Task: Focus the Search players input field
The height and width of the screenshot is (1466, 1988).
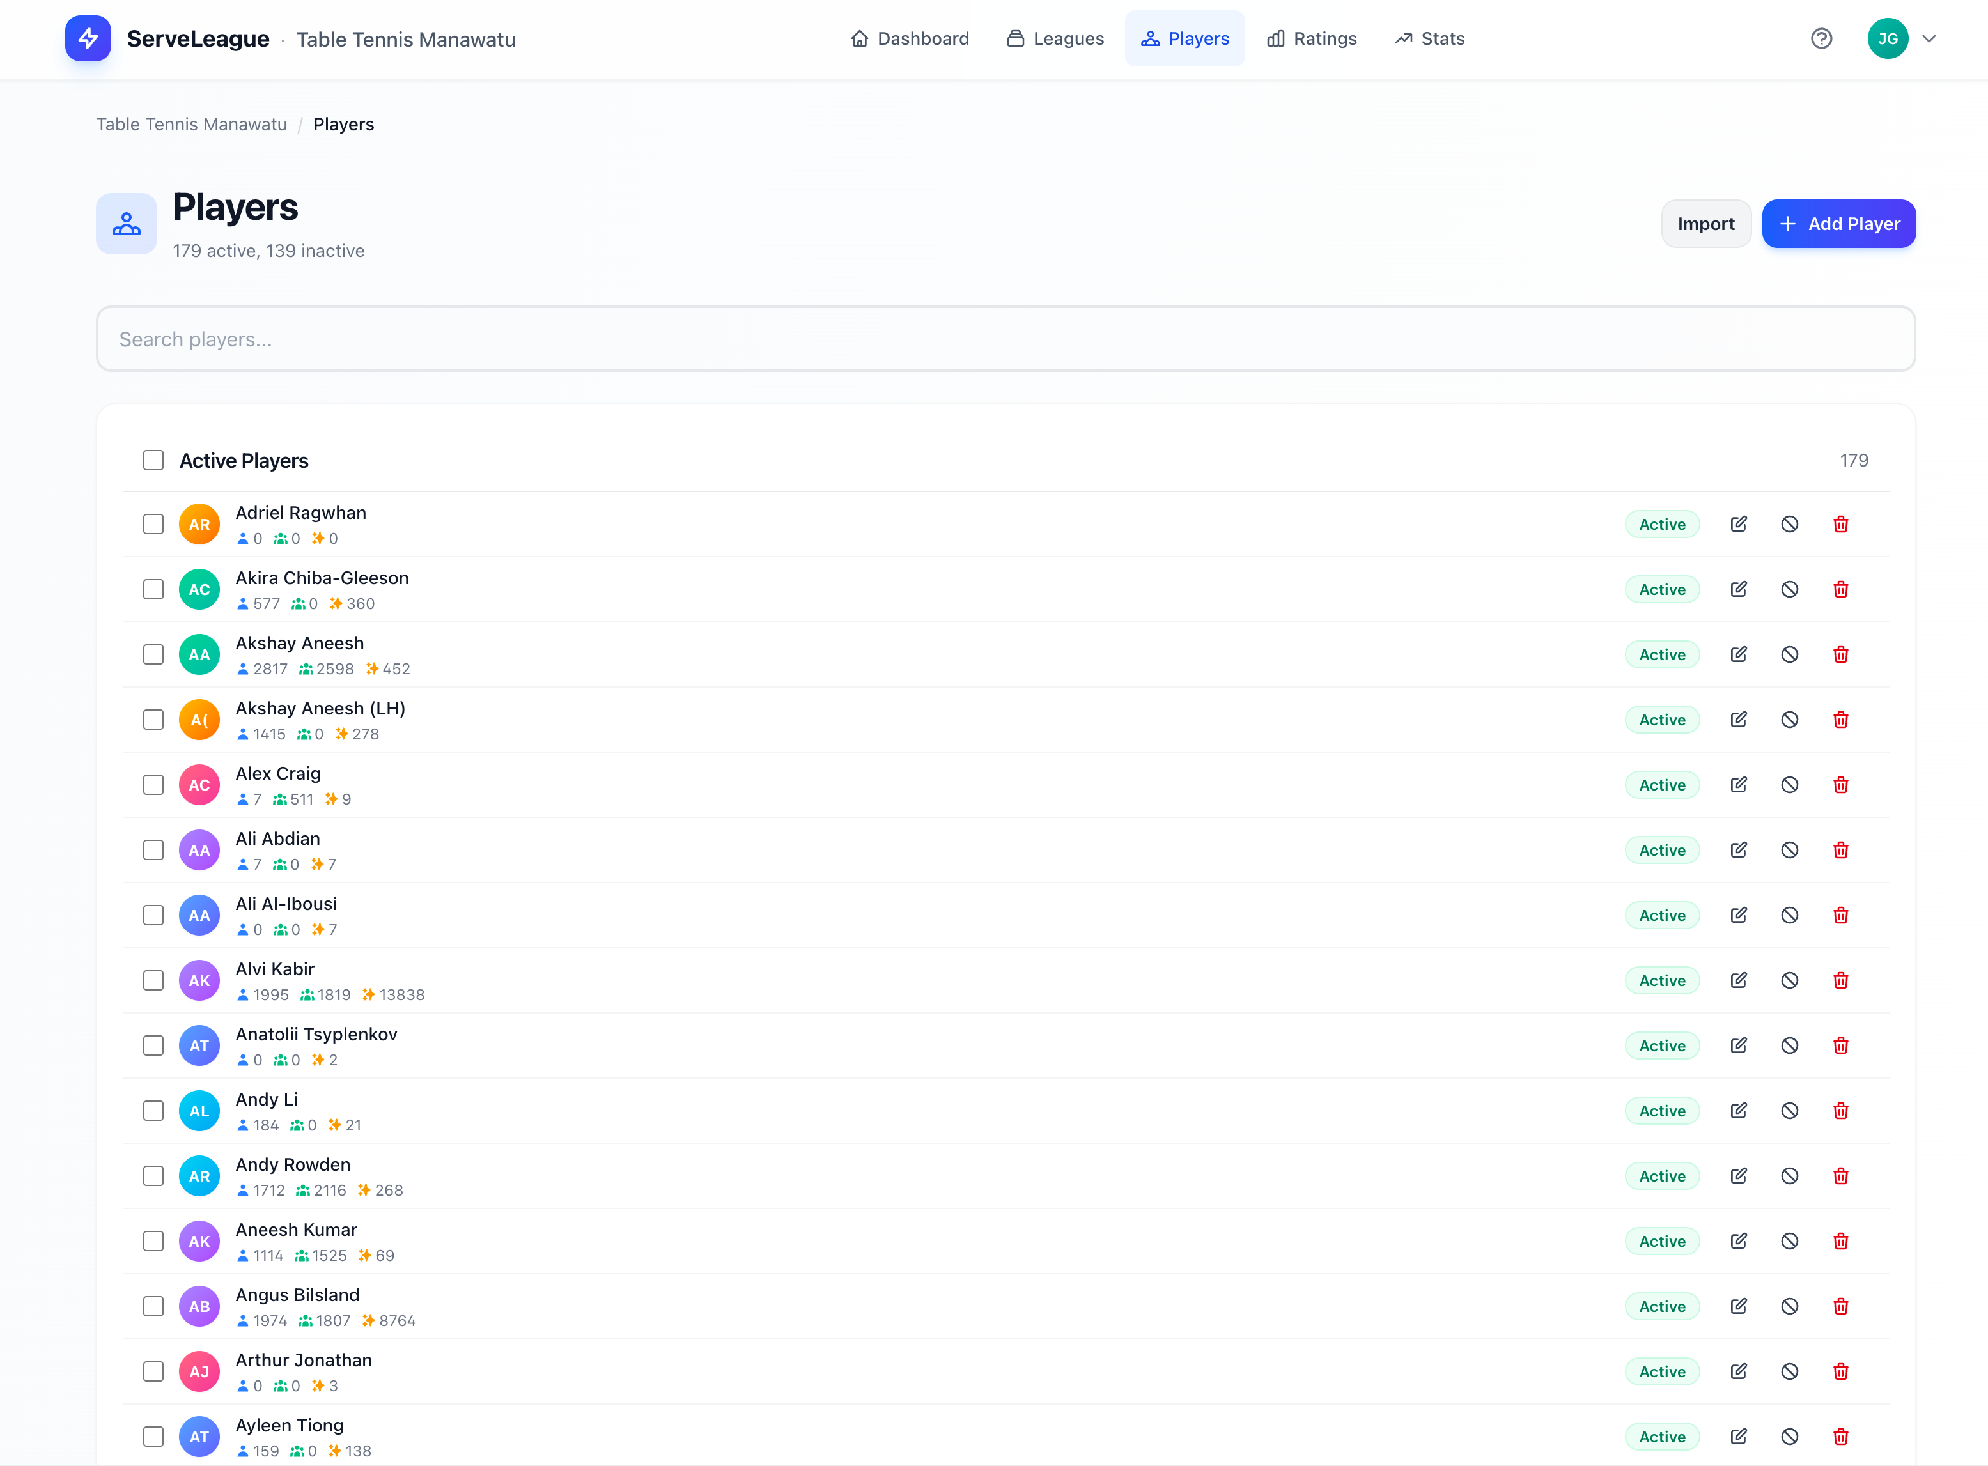Action: pyautogui.click(x=1005, y=339)
